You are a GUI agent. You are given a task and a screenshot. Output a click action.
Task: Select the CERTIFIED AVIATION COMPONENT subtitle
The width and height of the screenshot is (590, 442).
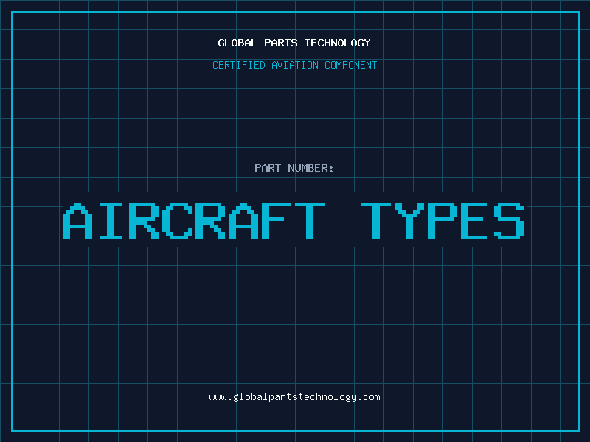pos(294,65)
